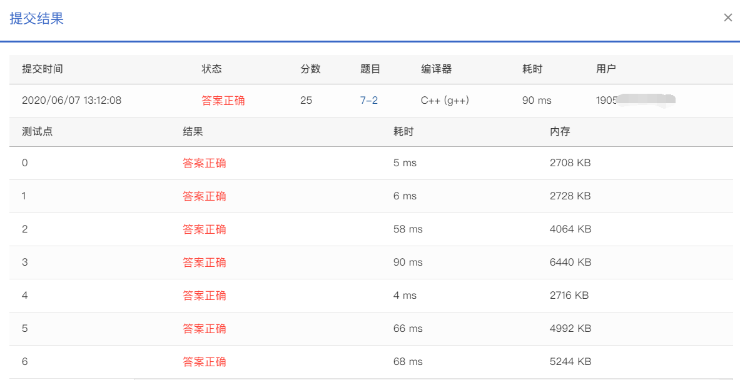The height and width of the screenshot is (380, 740).
Task: Click memory value 4992 KB
Action: click(x=570, y=329)
